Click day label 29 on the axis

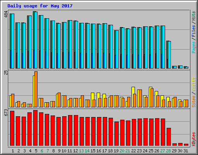point(174,151)
